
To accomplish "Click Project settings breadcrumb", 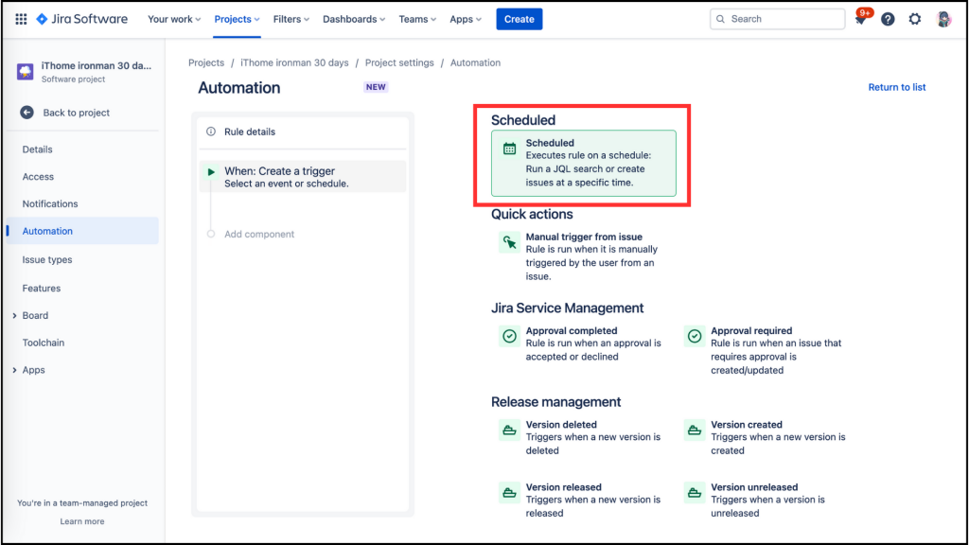I will [399, 63].
